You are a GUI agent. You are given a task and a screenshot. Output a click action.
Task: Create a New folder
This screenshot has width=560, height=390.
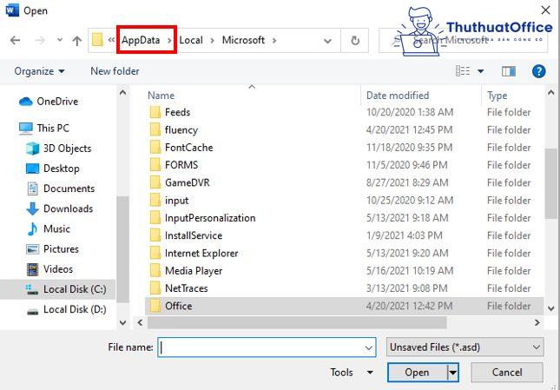click(x=115, y=71)
